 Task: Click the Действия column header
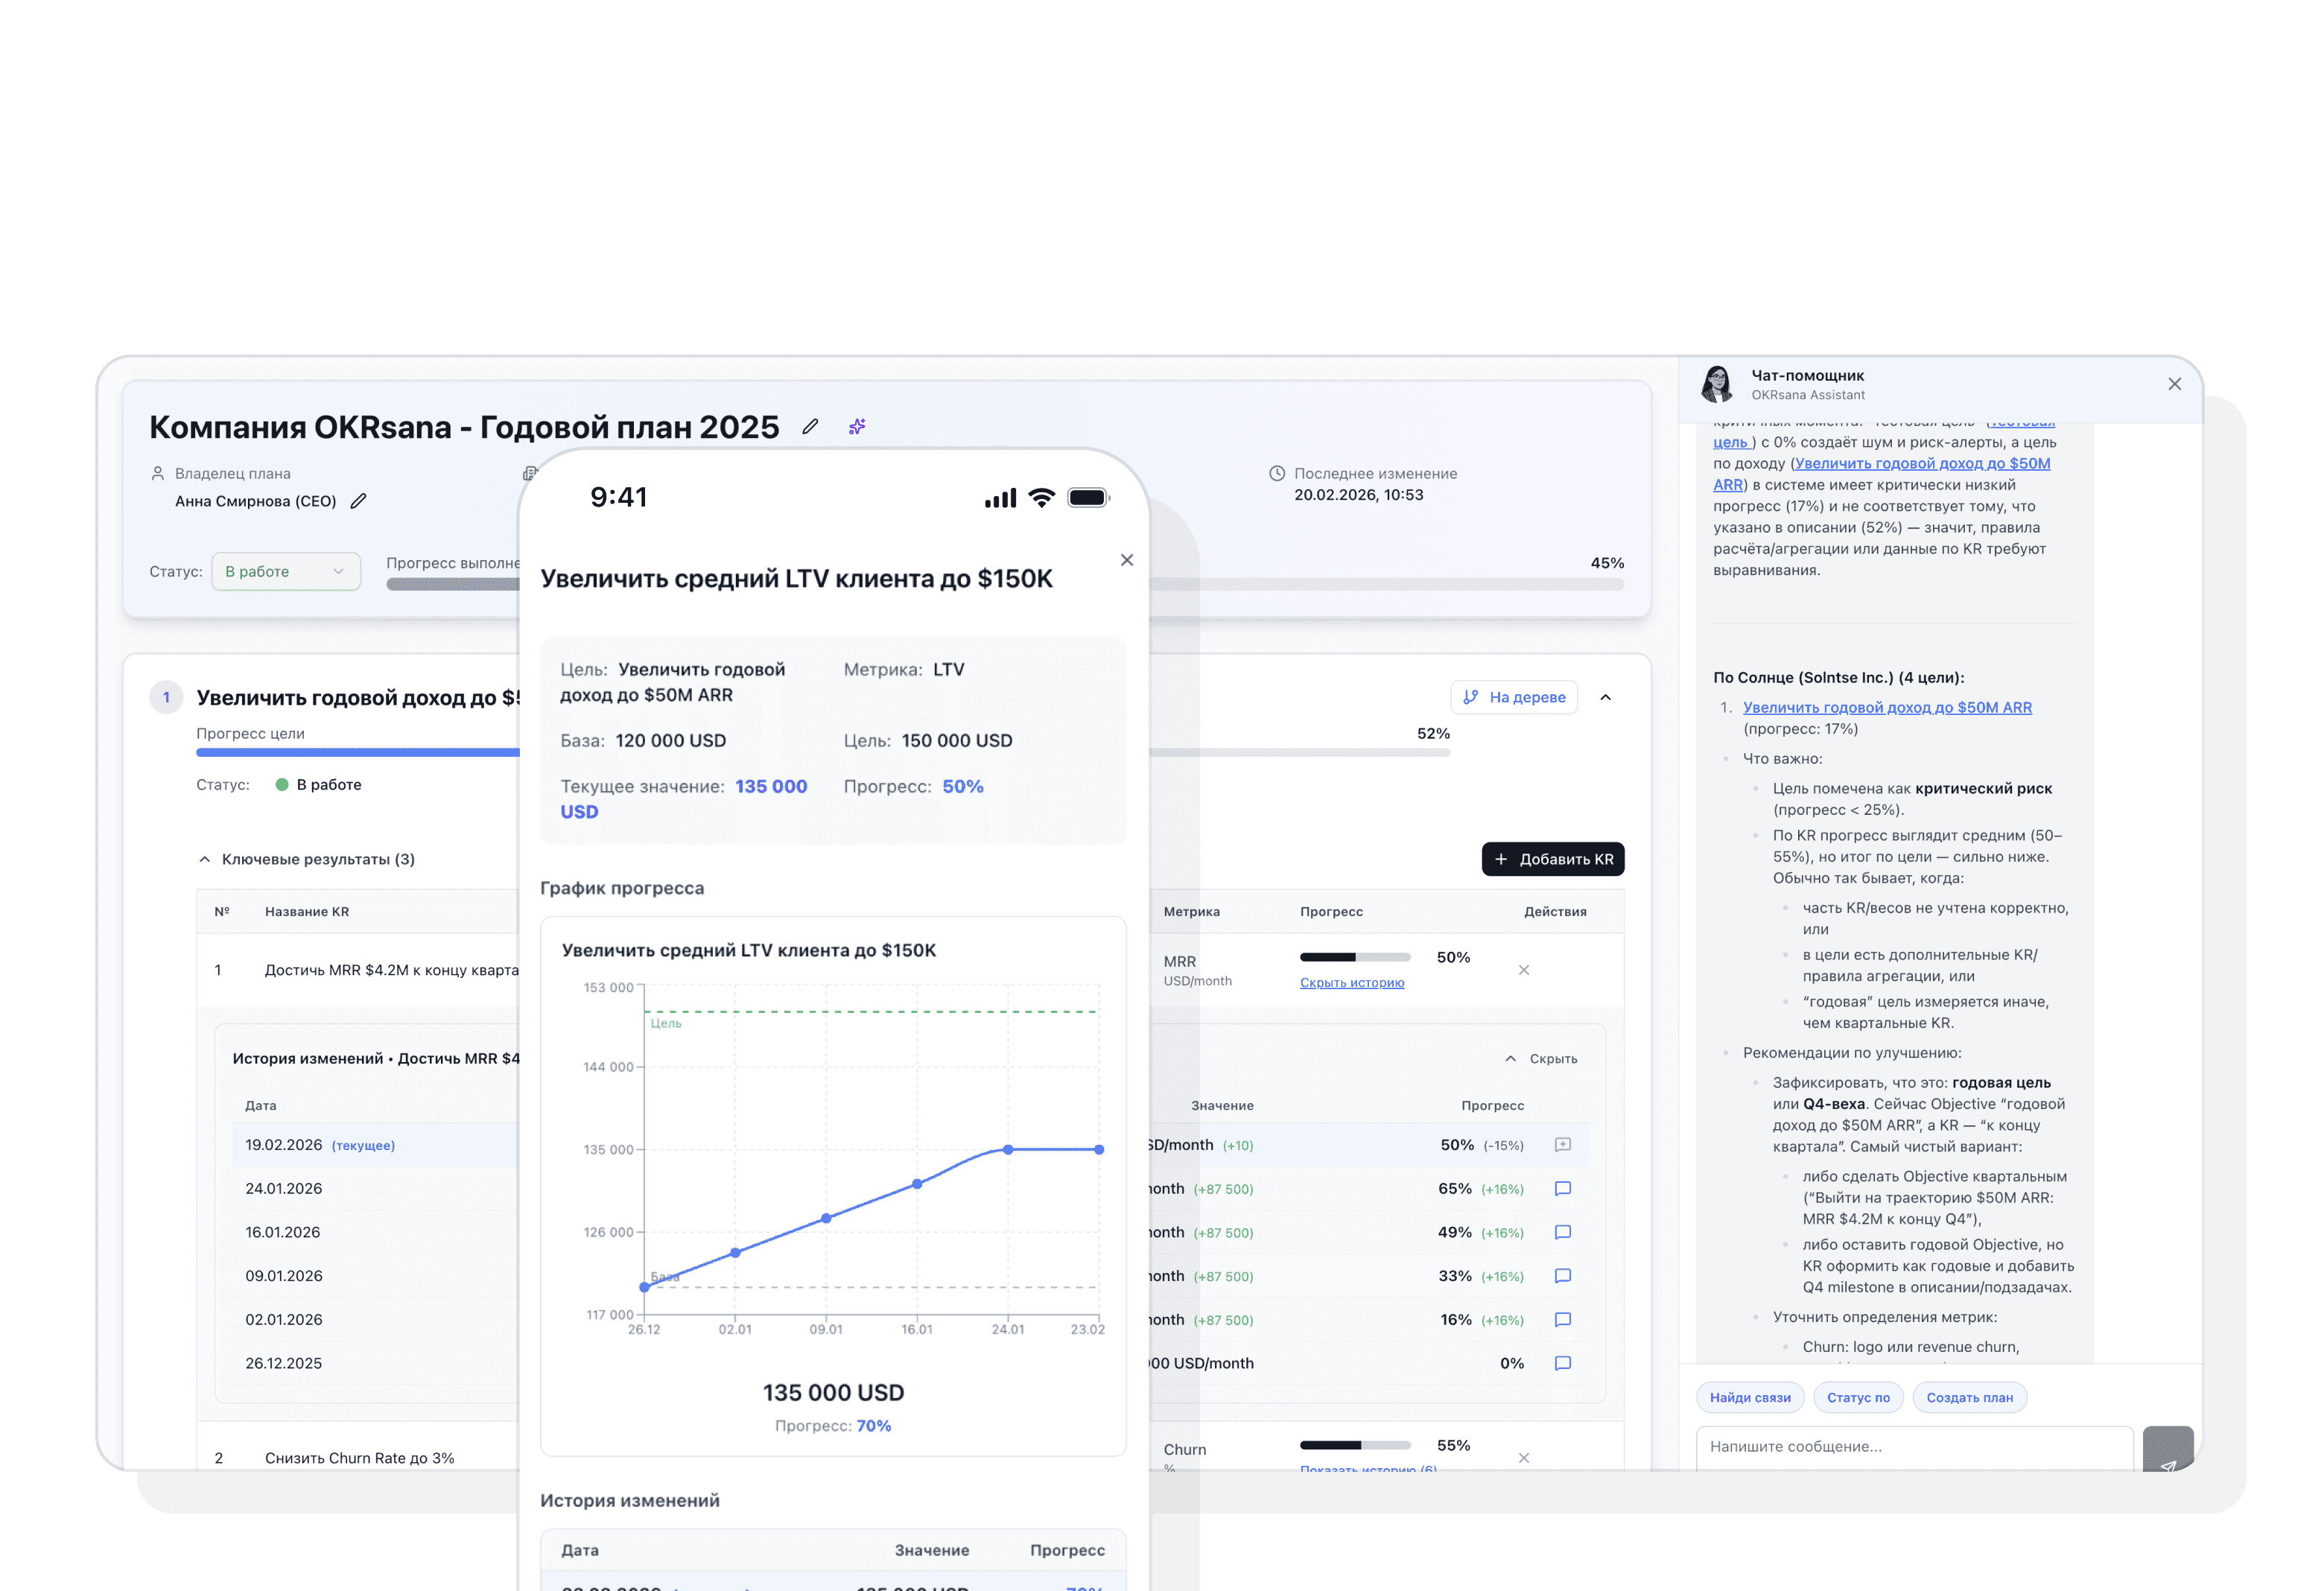[1555, 912]
